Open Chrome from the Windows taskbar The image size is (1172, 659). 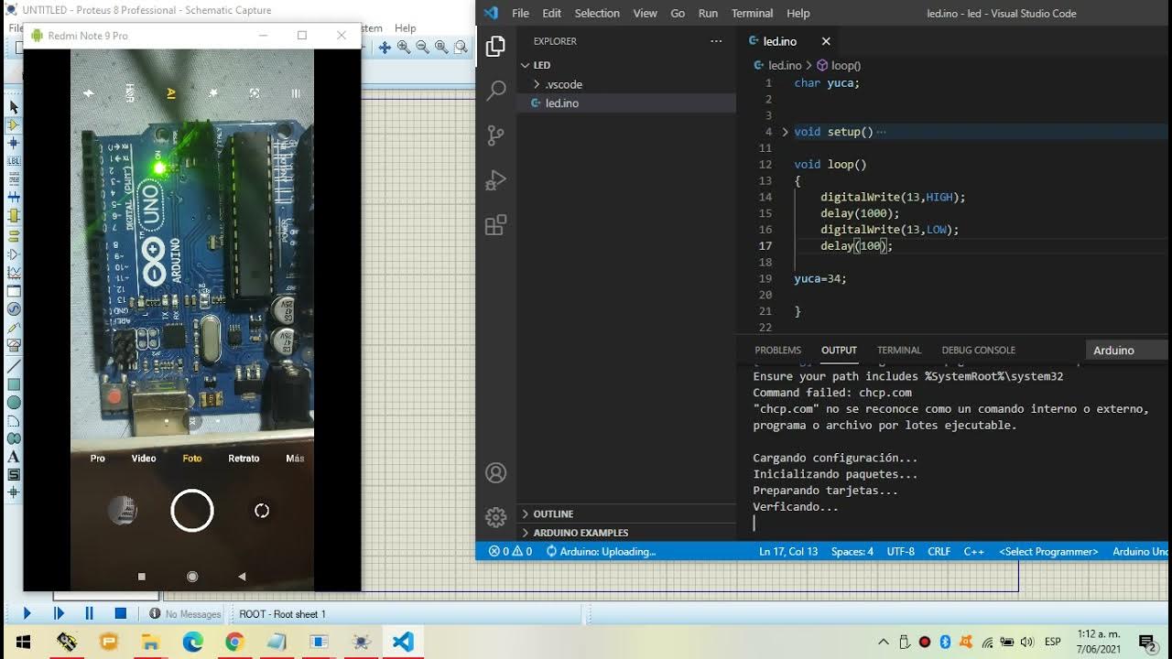pyautogui.click(x=234, y=642)
